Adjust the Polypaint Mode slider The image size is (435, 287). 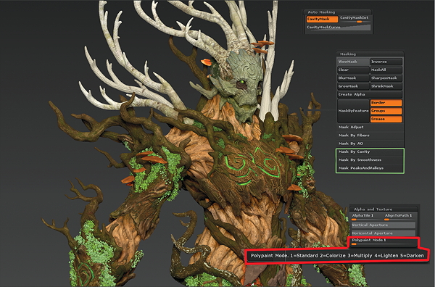click(384, 242)
